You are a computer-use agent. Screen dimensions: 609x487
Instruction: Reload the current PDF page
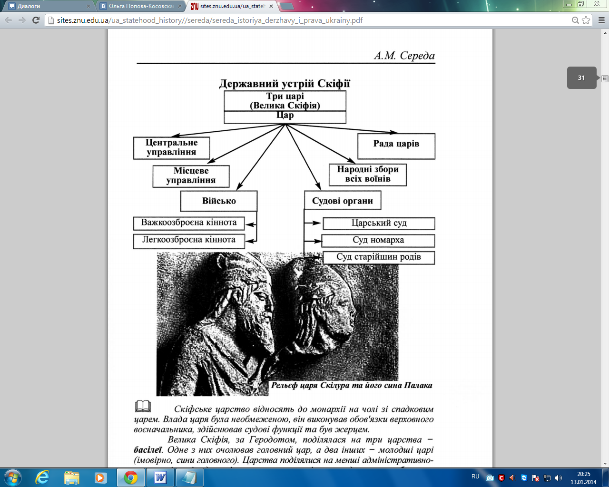point(36,20)
